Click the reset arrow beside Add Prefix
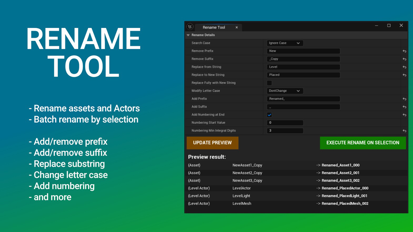 [x=404, y=99]
